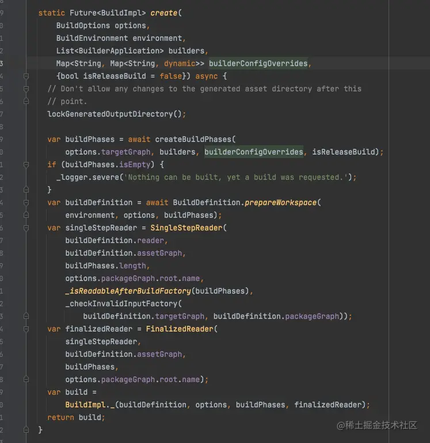Click the '_checkInvalidInputFactory(' call
This screenshot has width=430, height=443.
(123, 304)
